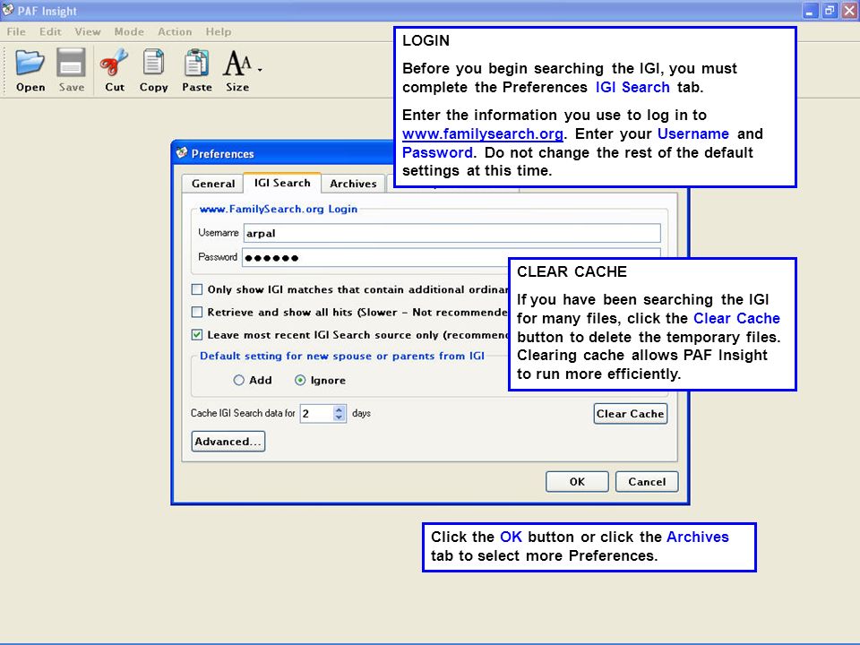Open the Action menu
The width and height of the screenshot is (860, 645).
(175, 32)
